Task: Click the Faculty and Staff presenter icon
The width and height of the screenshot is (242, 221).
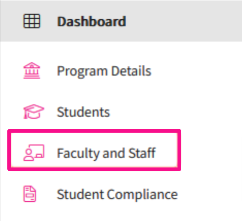Action: coord(34,153)
